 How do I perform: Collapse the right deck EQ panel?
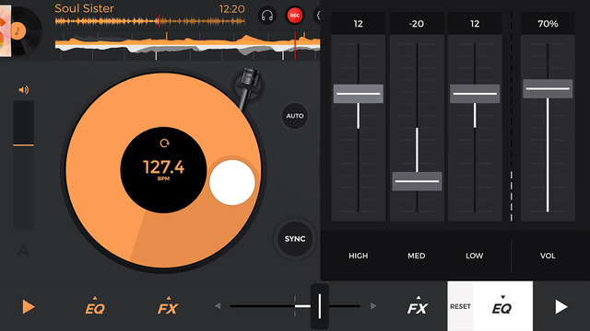[x=502, y=306]
